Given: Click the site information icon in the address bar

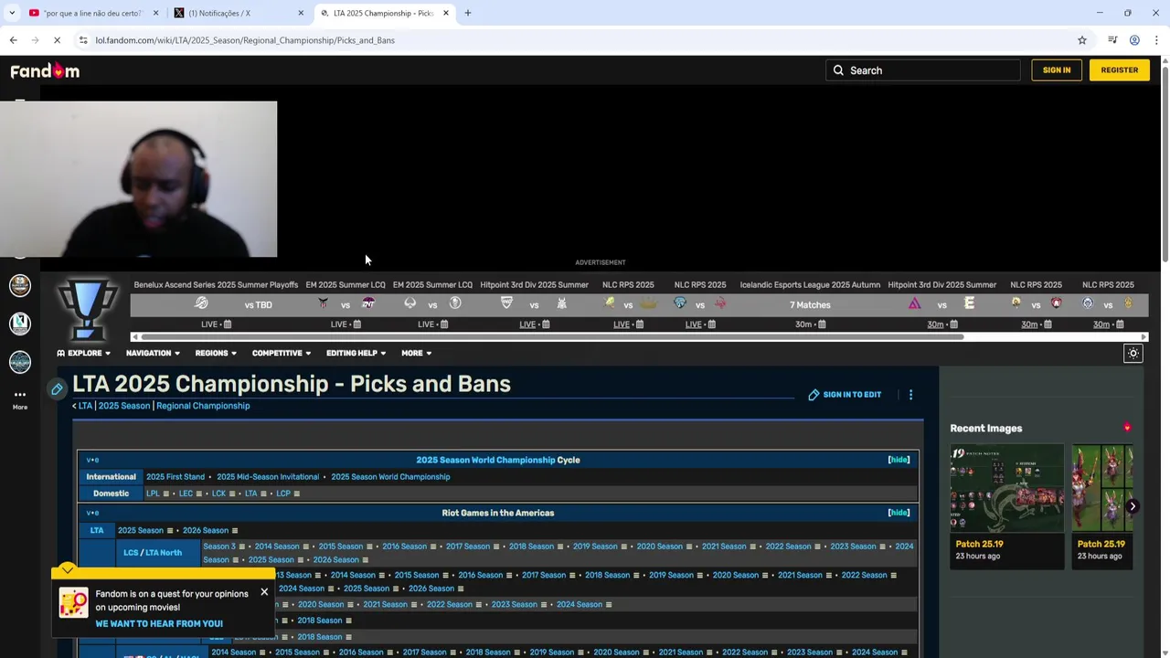Looking at the screenshot, I should click(83, 40).
